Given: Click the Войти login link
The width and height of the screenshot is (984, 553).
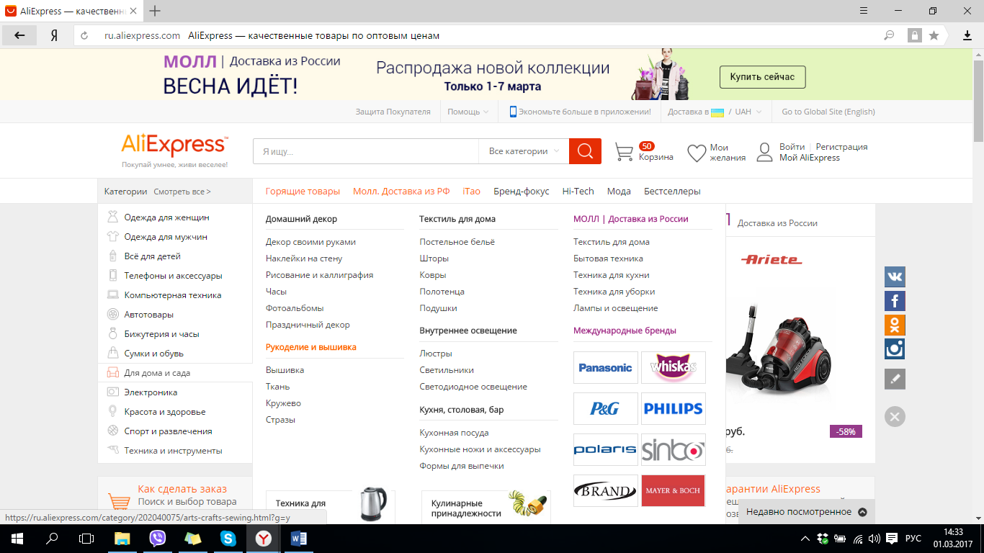Looking at the screenshot, I should click(x=792, y=147).
